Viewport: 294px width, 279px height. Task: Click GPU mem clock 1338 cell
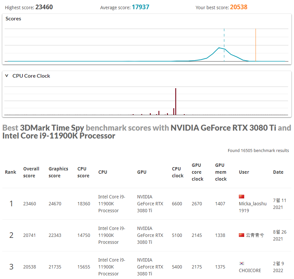tap(220, 235)
